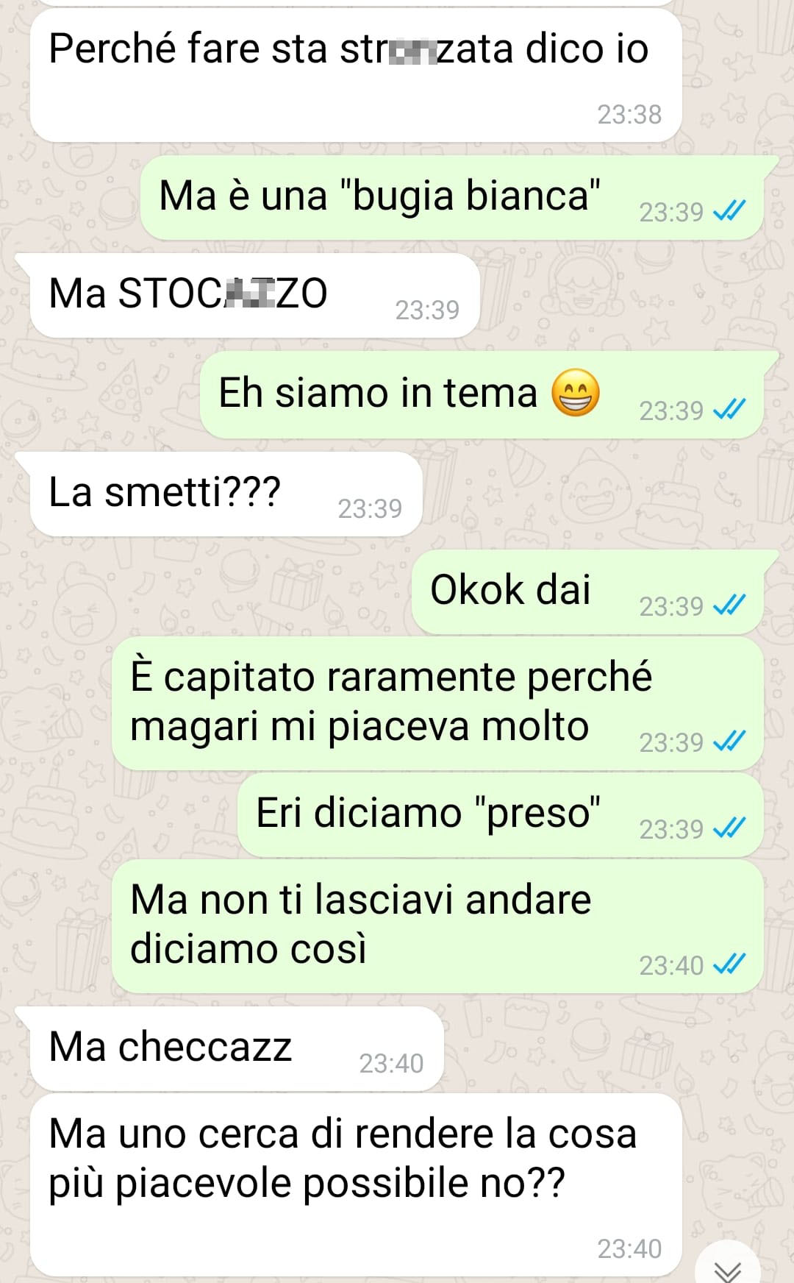This screenshot has width=794, height=1283.
Task: Select the "È capitato raramente perché" message
Action: click(437, 704)
